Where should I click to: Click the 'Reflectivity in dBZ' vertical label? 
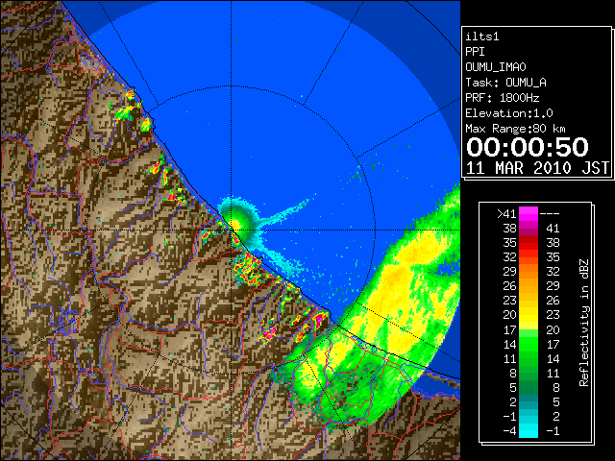(584, 323)
